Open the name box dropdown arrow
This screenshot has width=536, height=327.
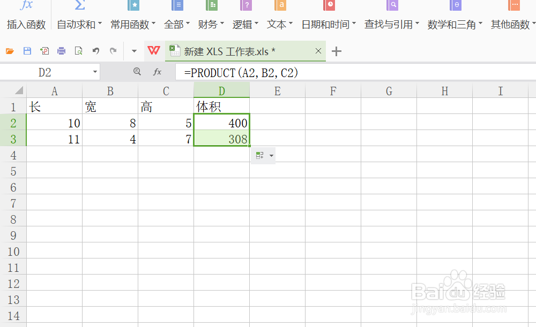pos(95,72)
